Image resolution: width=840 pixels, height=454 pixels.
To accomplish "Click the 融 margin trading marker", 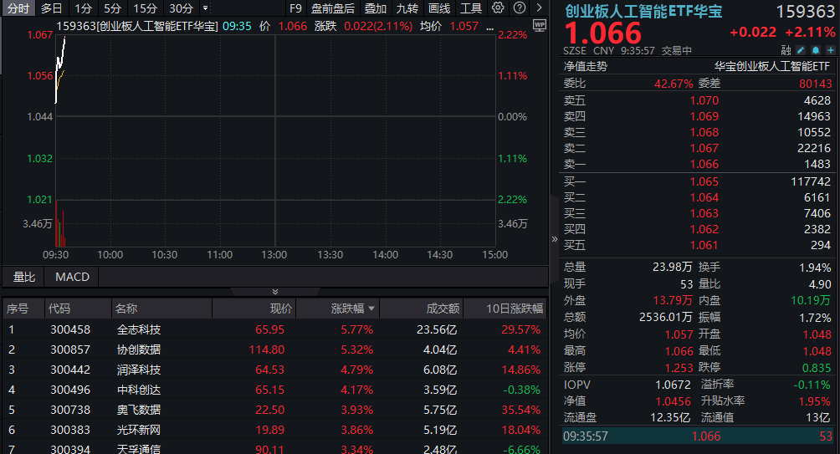I will [786, 50].
